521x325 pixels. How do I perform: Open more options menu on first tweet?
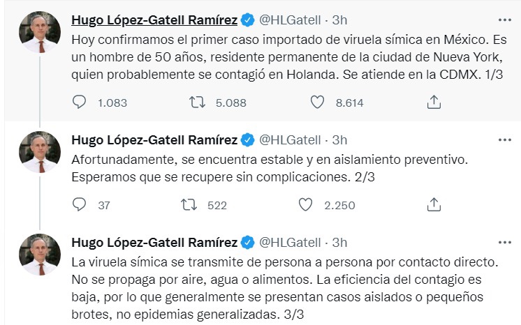[x=504, y=17]
